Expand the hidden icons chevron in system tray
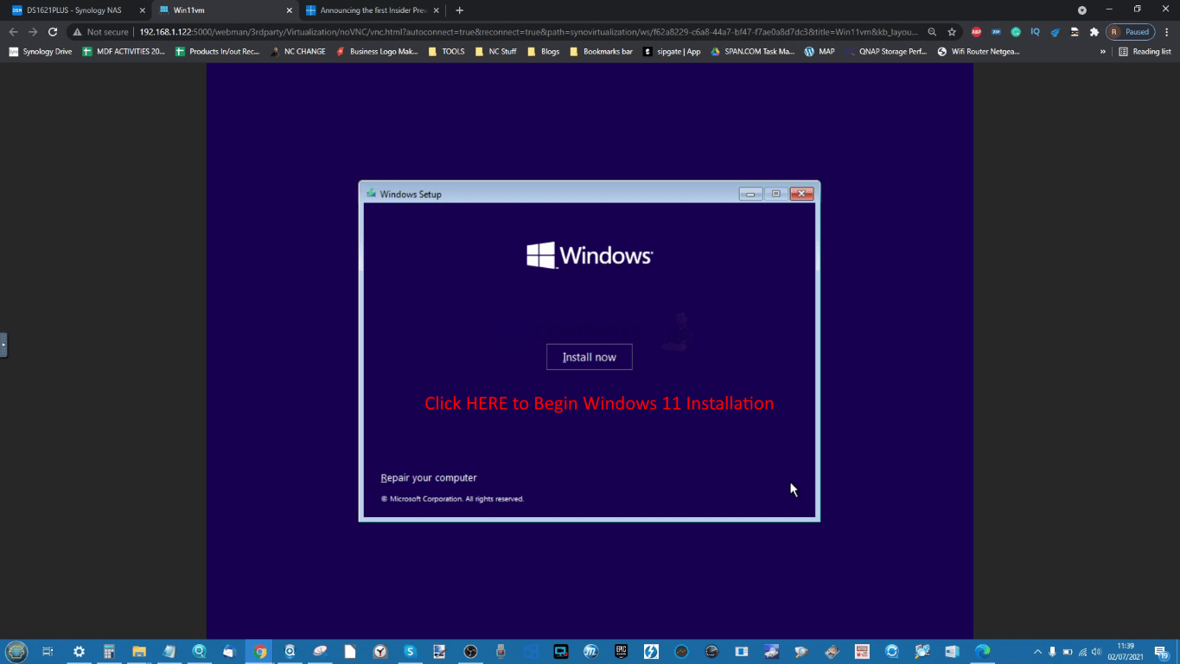 (1037, 651)
